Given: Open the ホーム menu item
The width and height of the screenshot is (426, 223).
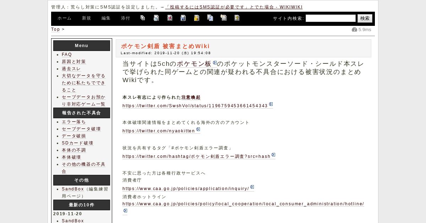Looking at the screenshot, I should click(x=64, y=18).
